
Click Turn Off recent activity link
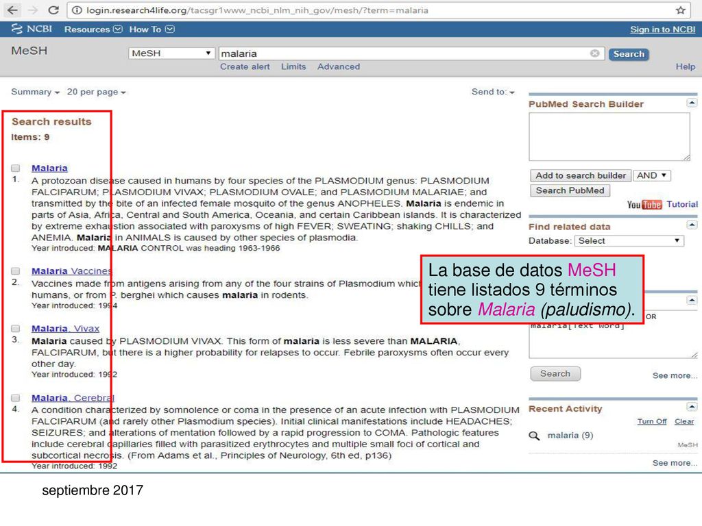652,421
